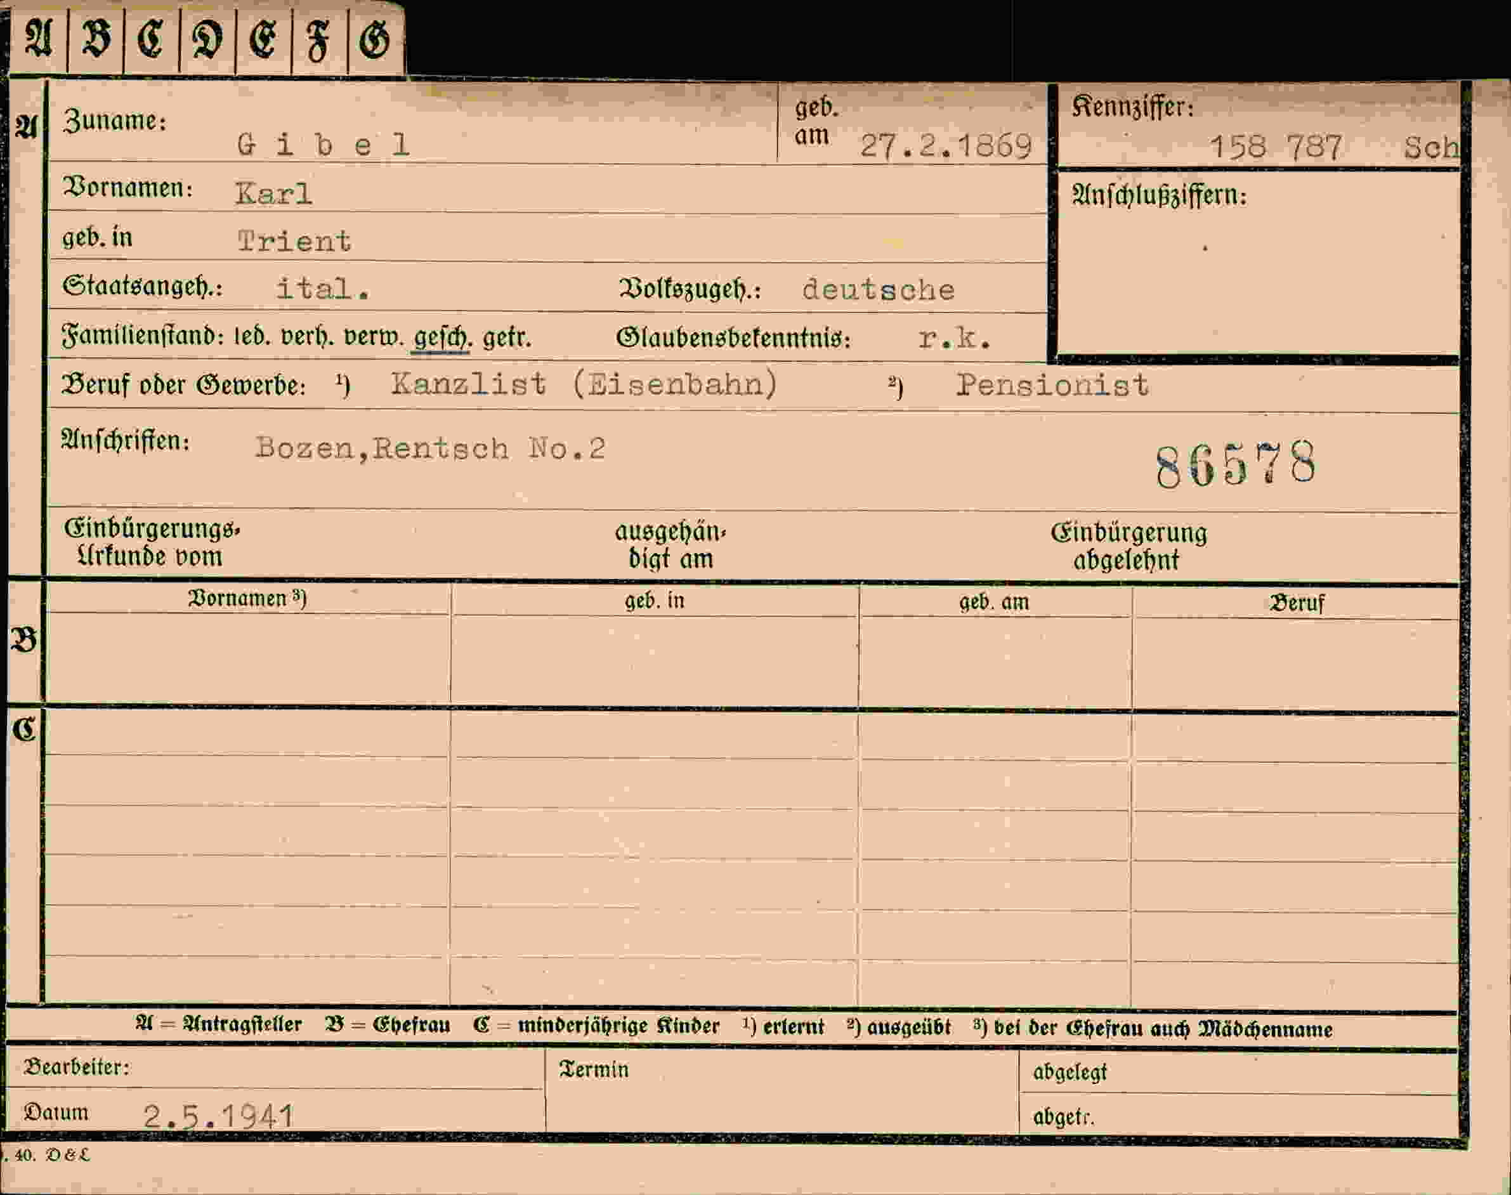The image size is (1511, 1195).
Task: Click the 'Termin' label
Action: point(594,1070)
